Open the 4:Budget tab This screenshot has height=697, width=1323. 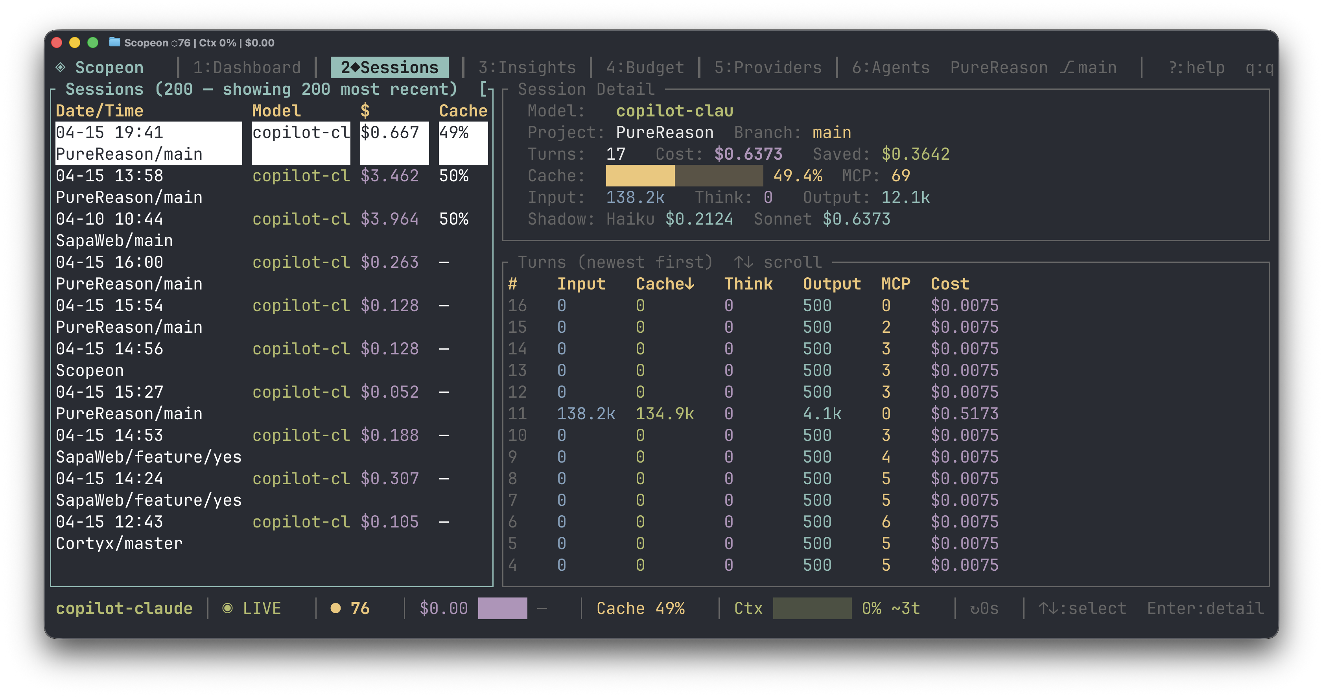pyautogui.click(x=645, y=67)
